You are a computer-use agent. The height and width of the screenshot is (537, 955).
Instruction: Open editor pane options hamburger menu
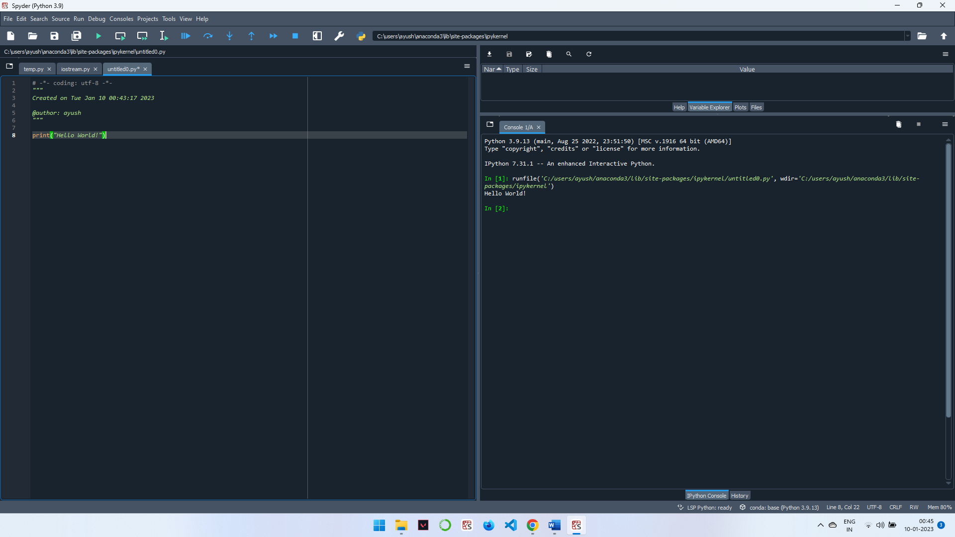click(x=467, y=66)
